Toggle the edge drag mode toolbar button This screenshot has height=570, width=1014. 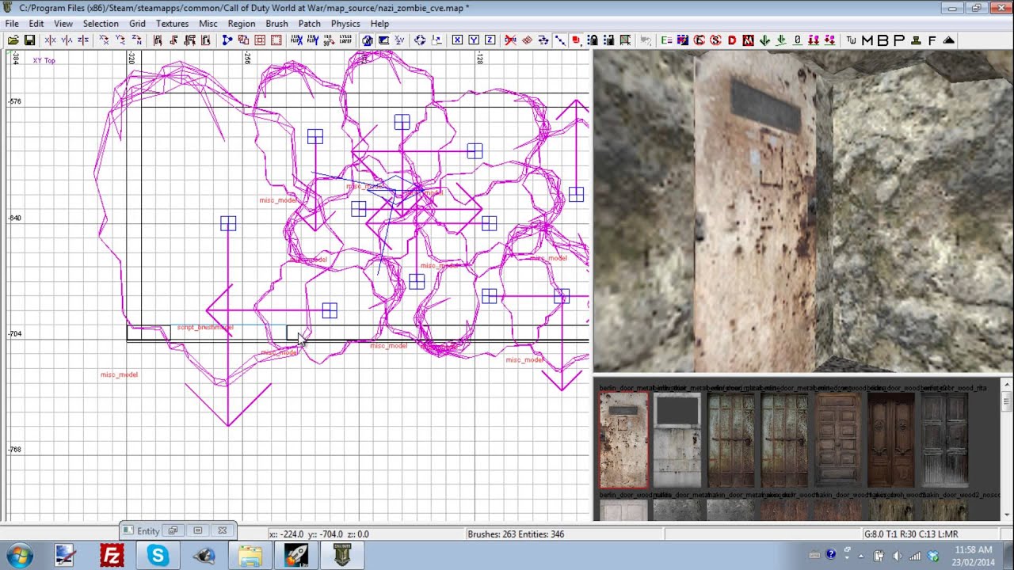[x=559, y=40]
